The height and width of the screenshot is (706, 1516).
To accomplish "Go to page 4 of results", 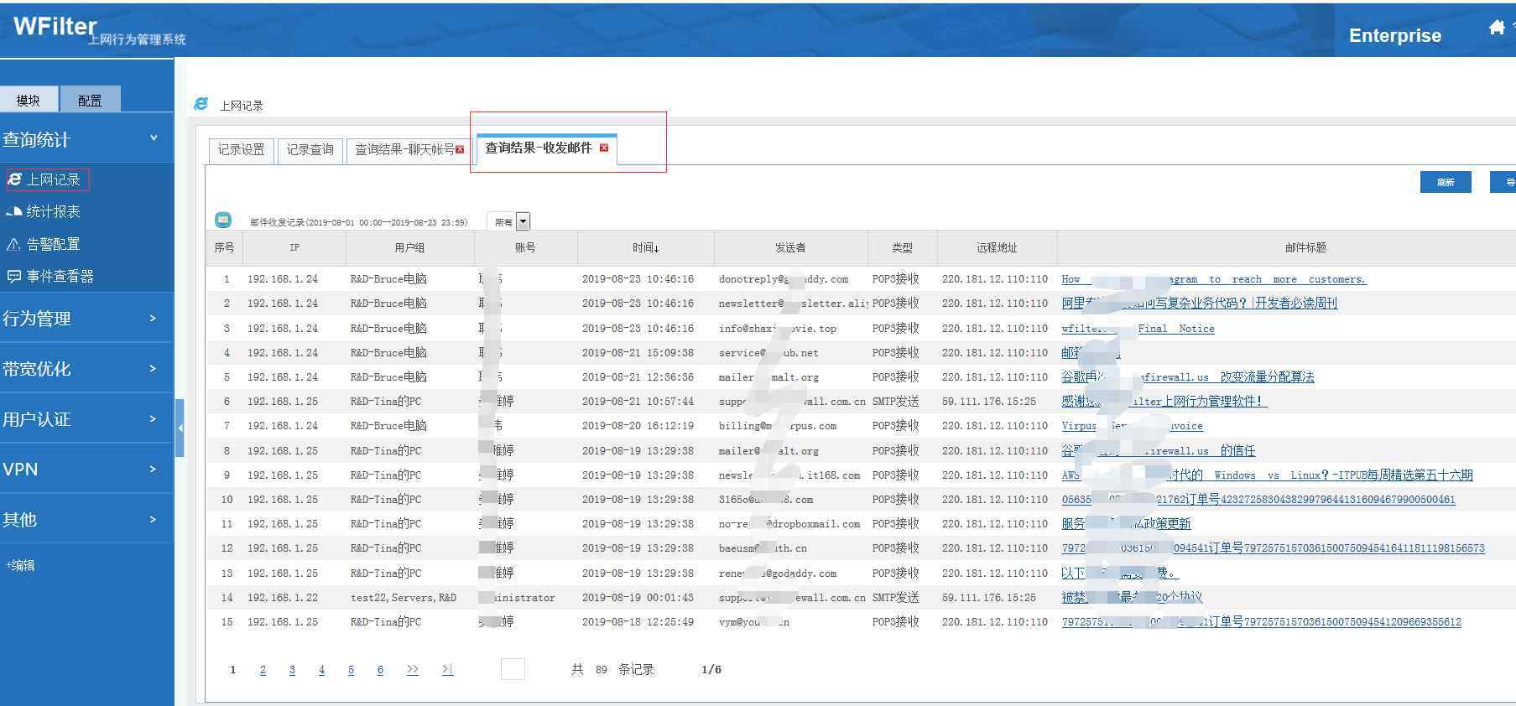I will [321, 669].
